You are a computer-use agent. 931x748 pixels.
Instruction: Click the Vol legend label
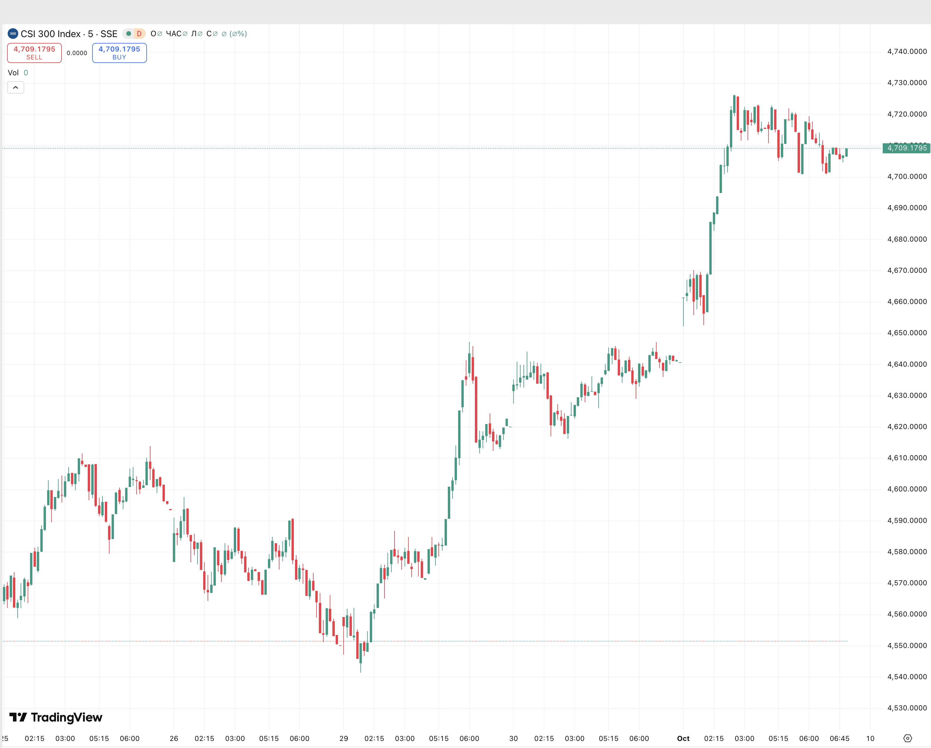click(x=13, y=72)
